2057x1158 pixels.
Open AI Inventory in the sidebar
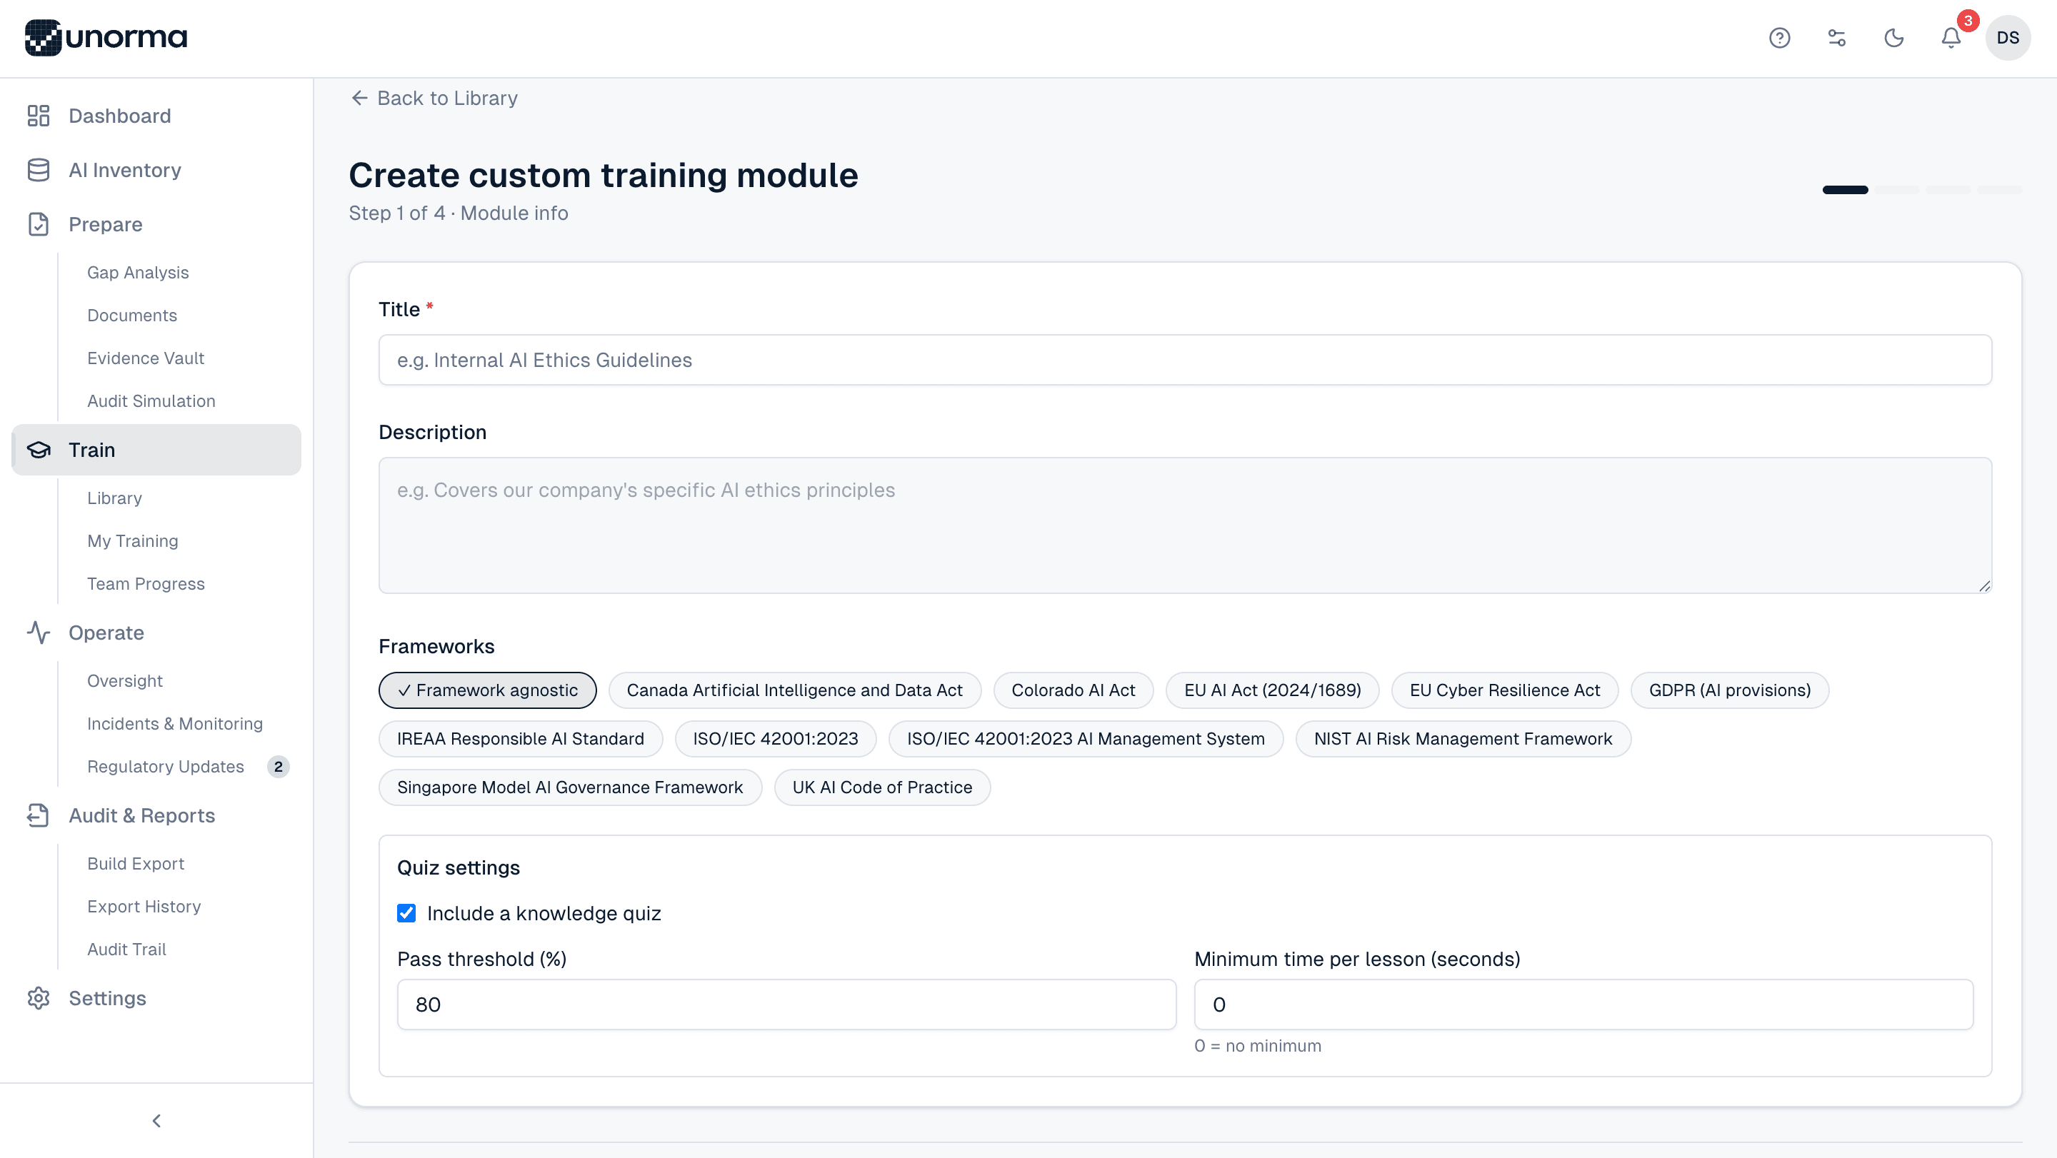156,170
